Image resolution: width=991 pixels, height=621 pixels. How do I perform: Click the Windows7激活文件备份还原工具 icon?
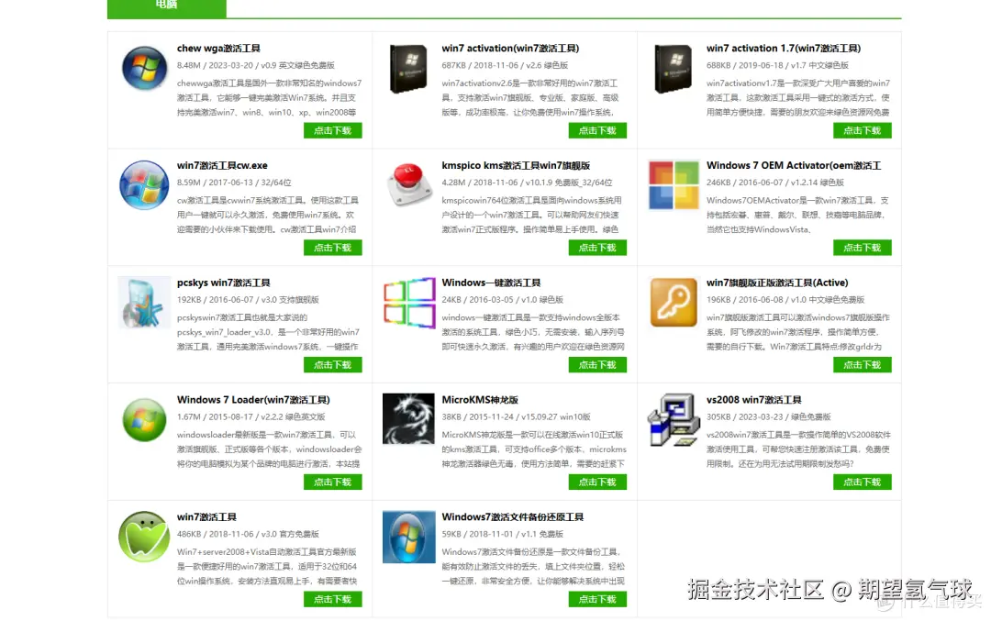[409, 537]
